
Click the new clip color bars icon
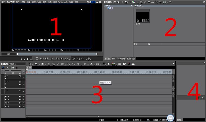[134, 2]
